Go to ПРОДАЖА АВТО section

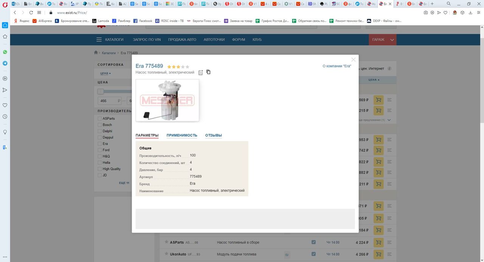point(182,40)
